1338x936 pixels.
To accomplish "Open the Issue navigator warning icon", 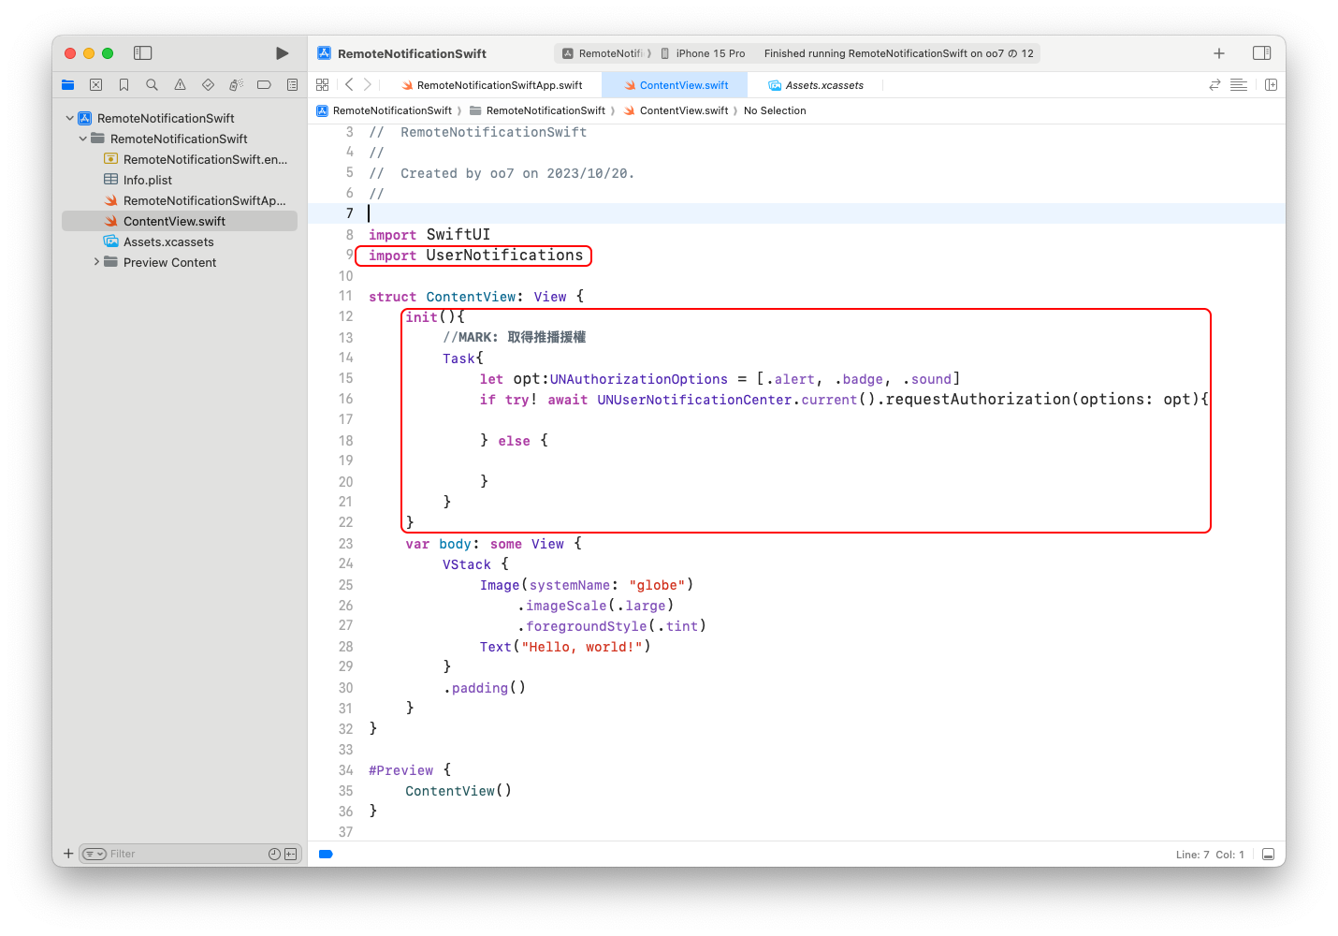I will [x=180, y=85].
